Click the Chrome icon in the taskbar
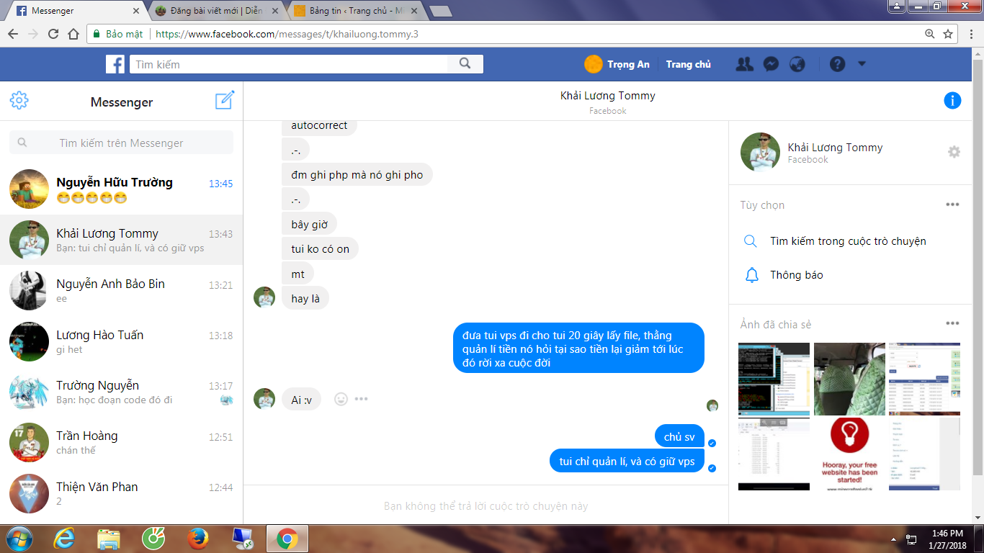This screenshot has height=553, width=984. [287, 539]
